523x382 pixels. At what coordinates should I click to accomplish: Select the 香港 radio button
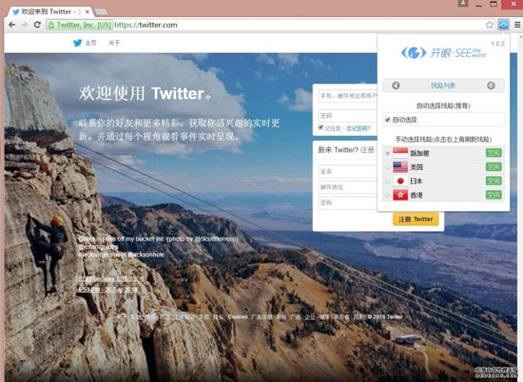click(x=387, y=196)
